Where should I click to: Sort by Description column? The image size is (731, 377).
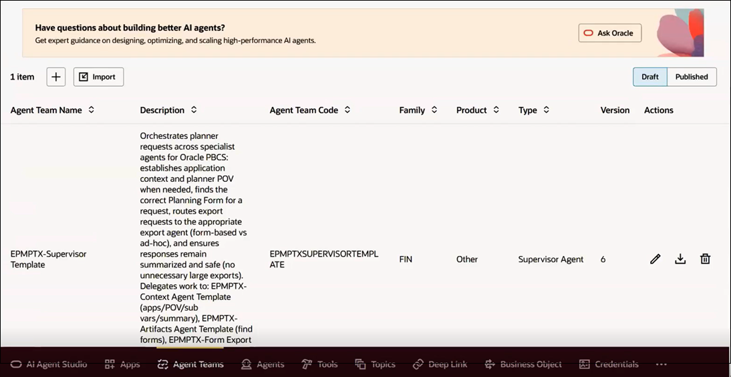[x=194, y=110]
